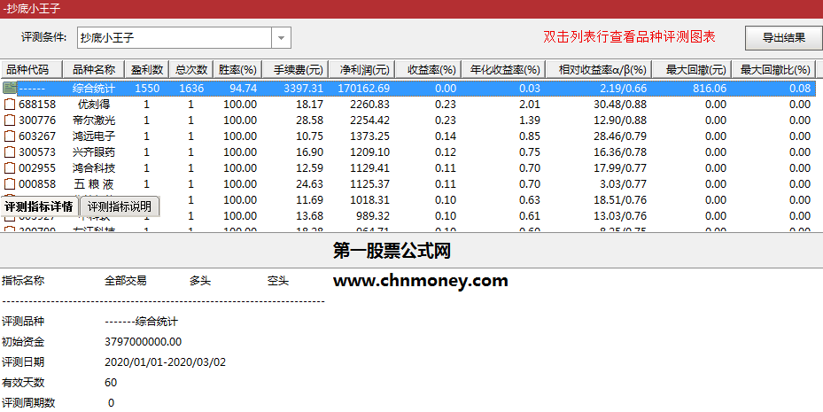823x412 pixels.
Task: Click net profit value 989.32
Action: (x=373, y=215)
